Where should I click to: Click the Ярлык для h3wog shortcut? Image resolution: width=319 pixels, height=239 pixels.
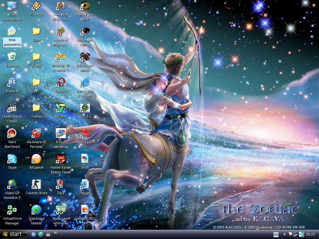click(x=85, y=37)
